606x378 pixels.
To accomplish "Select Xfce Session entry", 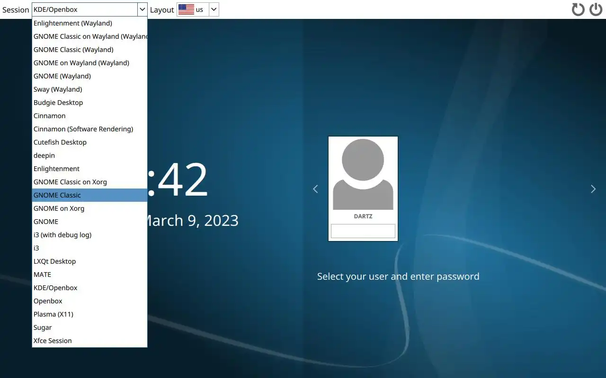I will pos(89,341).
